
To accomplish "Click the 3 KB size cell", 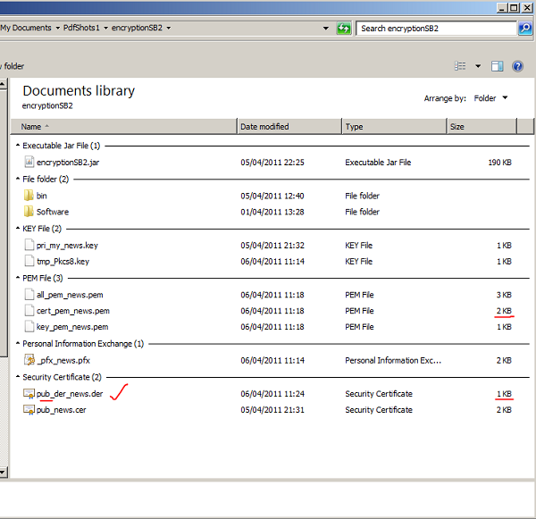I will pyautogui.click(x=504, y=295).
